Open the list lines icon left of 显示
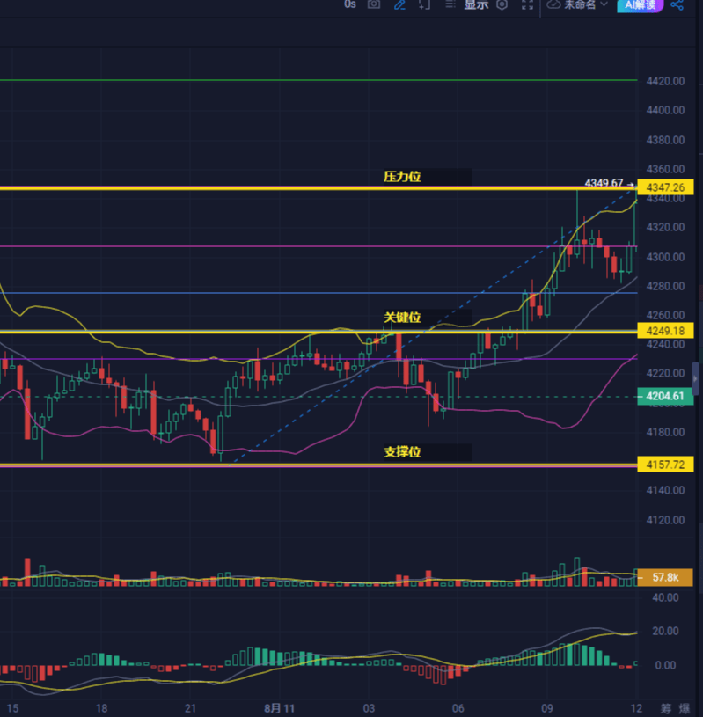This screenshot has height=717, width=703. (x=450, y=4)
